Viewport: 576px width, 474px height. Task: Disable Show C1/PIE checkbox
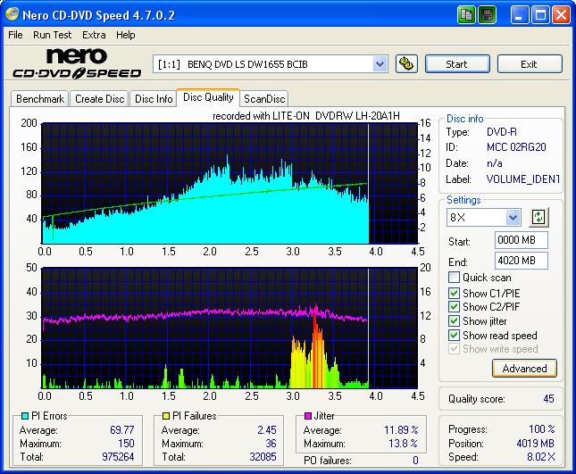(x=454, y=293)
